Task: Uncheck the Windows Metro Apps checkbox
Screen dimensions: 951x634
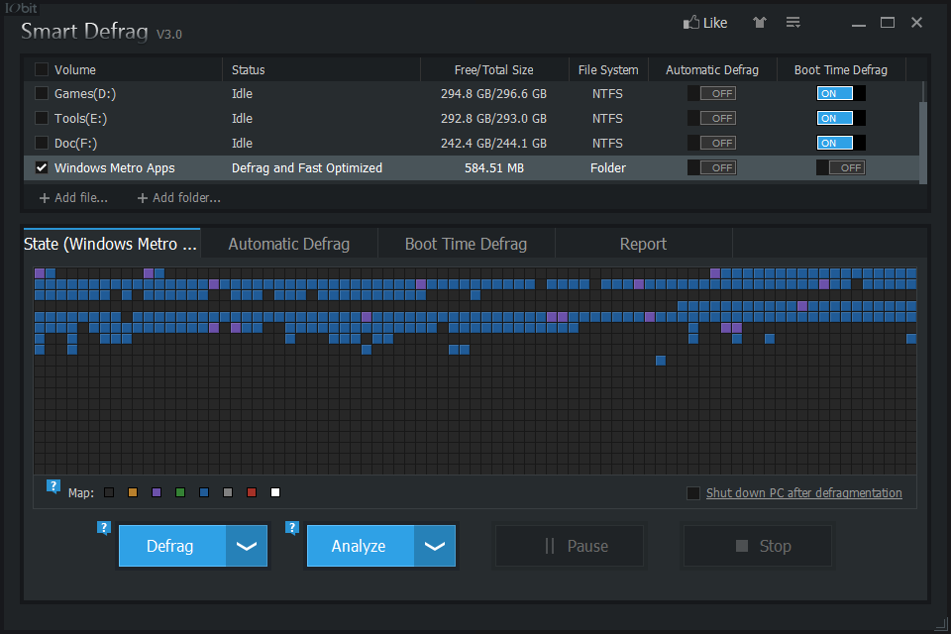Action: 42,167
